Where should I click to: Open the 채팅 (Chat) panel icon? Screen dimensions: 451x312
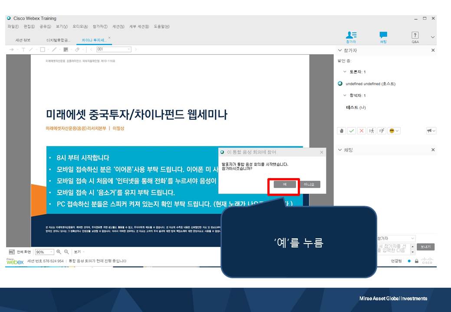(384, 35)
